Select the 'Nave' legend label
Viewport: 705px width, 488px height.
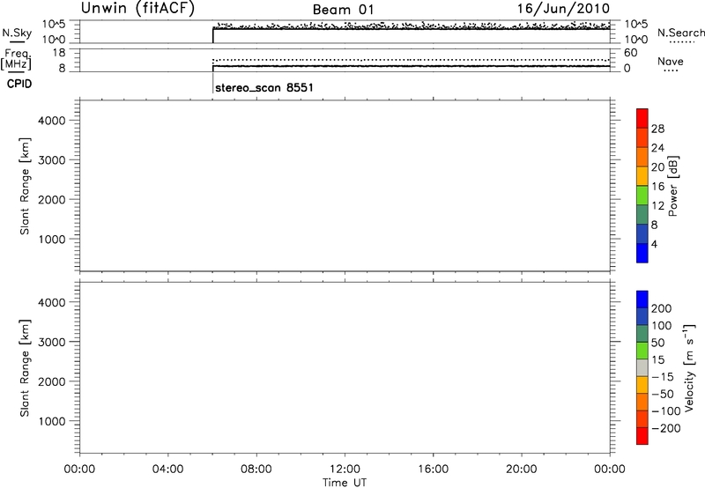coord(671,62)
